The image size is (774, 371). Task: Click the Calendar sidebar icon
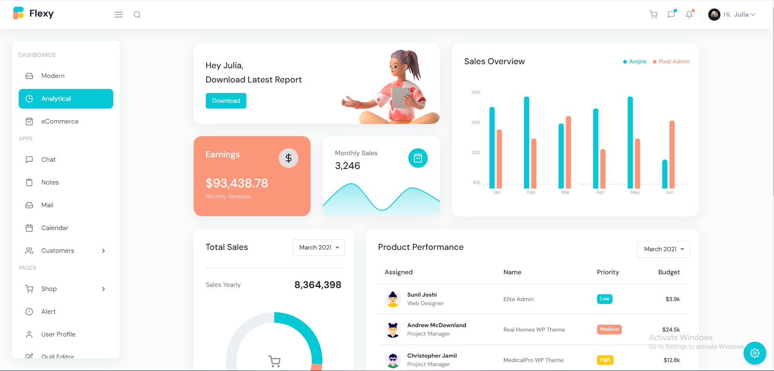click(29, 228)
